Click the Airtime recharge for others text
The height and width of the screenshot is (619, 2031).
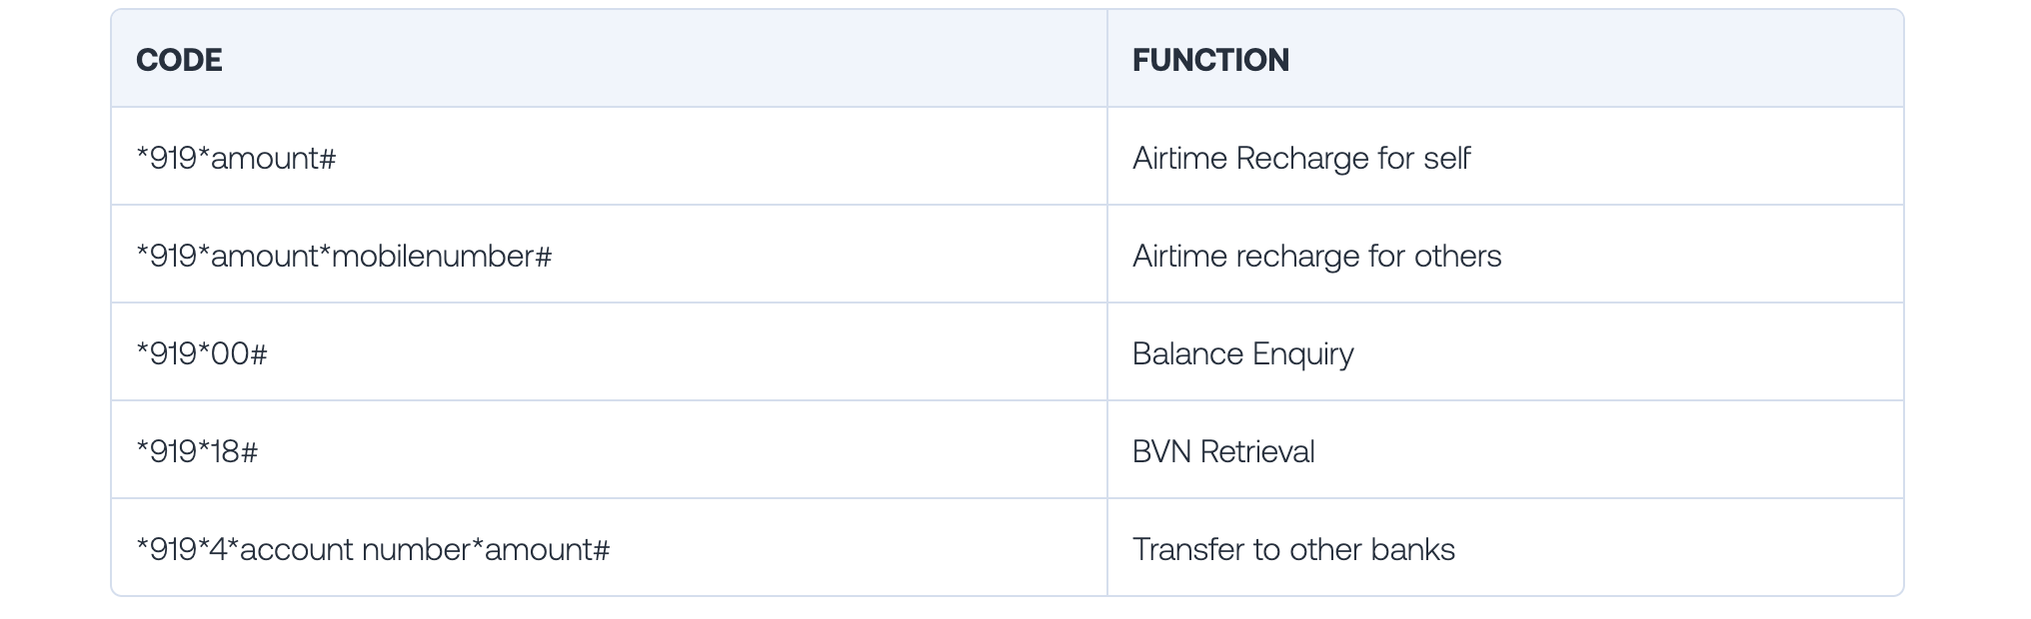click(x=1316, y=256)
